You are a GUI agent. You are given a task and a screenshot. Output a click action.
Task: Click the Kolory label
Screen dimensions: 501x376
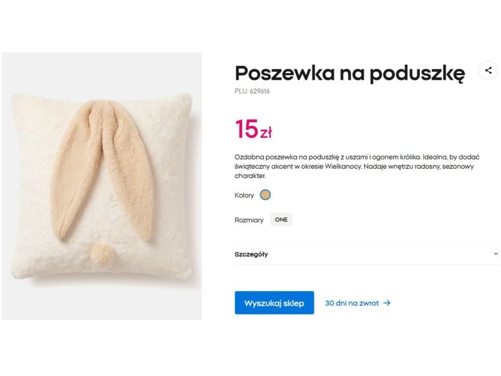click(x=244, y=195)
